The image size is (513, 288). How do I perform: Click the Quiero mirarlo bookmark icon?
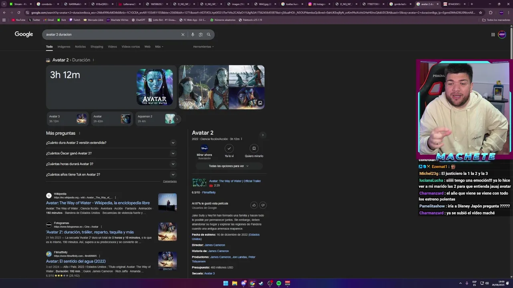pyautogui.click(x=254, y=148)
